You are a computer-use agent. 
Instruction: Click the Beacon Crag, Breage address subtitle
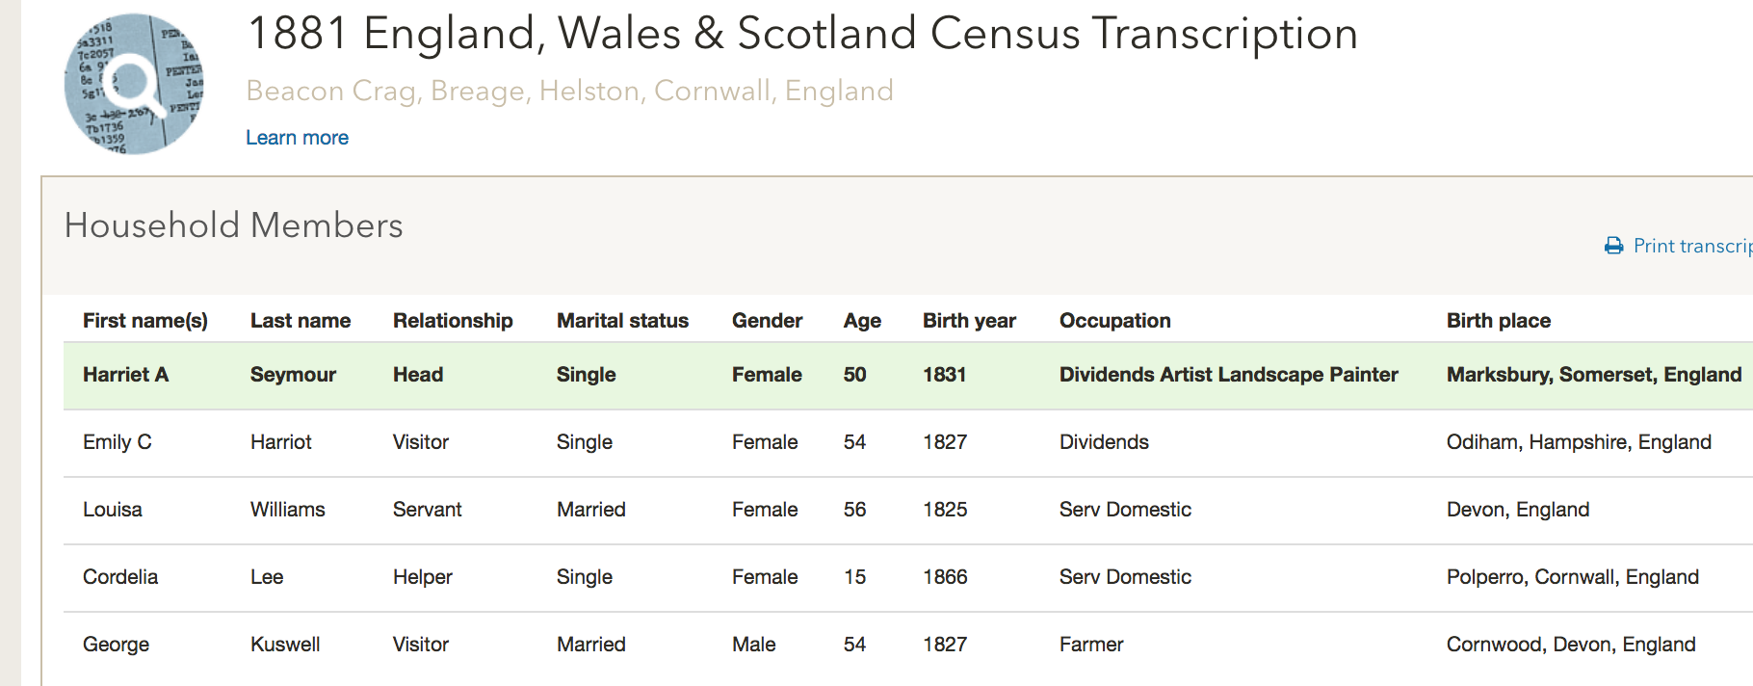tap(570, 91)
